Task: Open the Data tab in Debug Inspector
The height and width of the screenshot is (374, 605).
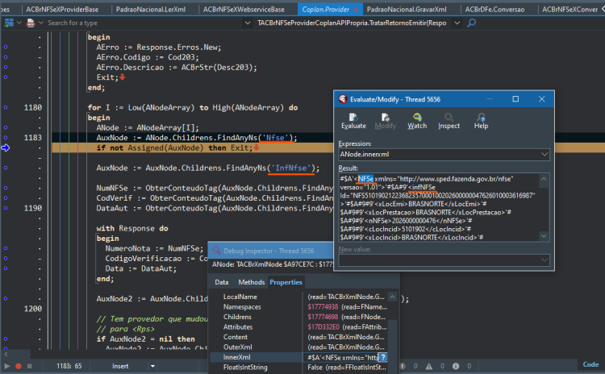Action: click(x=222, y=282)
